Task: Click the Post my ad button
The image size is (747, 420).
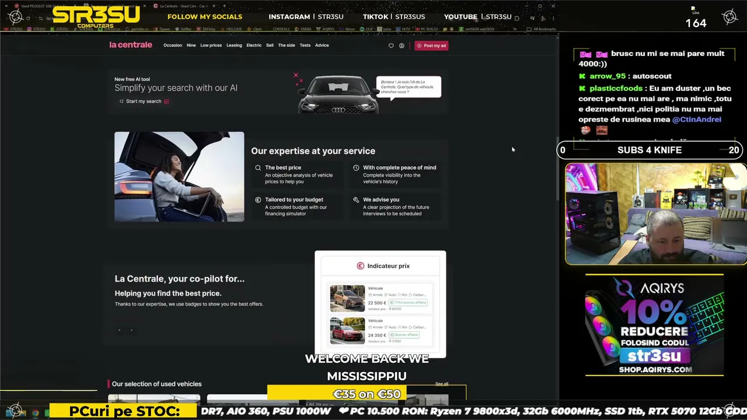Action: 431,45
